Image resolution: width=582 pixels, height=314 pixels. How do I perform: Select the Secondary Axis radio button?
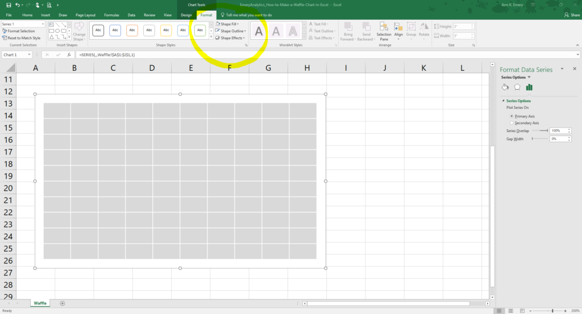click(x=512, y=123)
